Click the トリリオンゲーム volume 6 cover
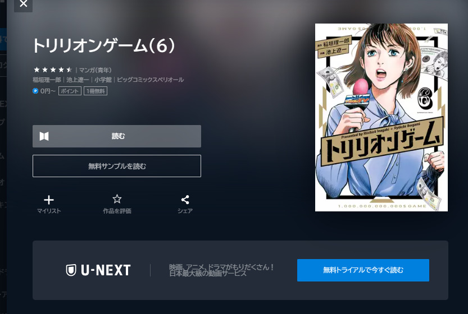468x314 pixels. click(x=381, y=117)
